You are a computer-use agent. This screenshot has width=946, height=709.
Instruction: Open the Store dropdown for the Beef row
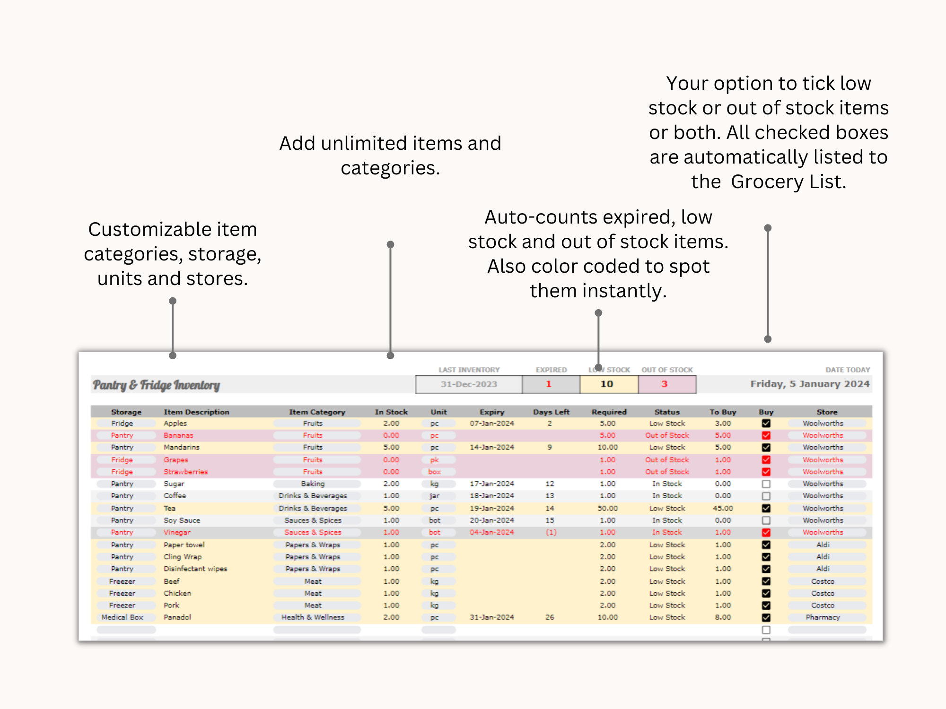[x=826, y=581]
